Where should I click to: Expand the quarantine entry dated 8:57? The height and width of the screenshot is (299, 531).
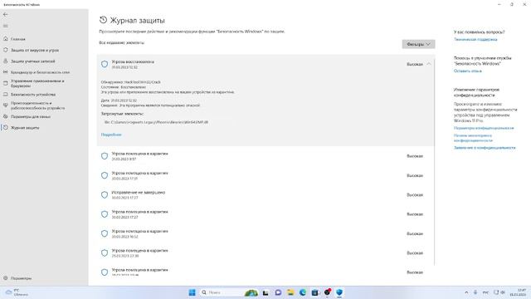[x=265, y=156]
